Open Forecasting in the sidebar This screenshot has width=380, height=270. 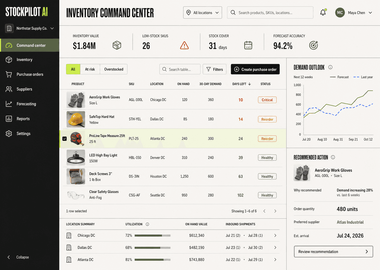coord(30,104)
